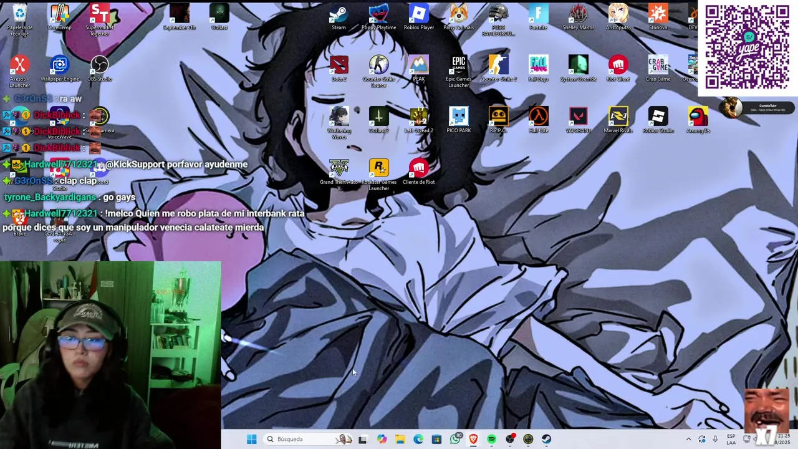This screenshot has width=798, height=449.
Task: Click the Yape QR code image
Action: pyautogui.click(x=748, y=47)
